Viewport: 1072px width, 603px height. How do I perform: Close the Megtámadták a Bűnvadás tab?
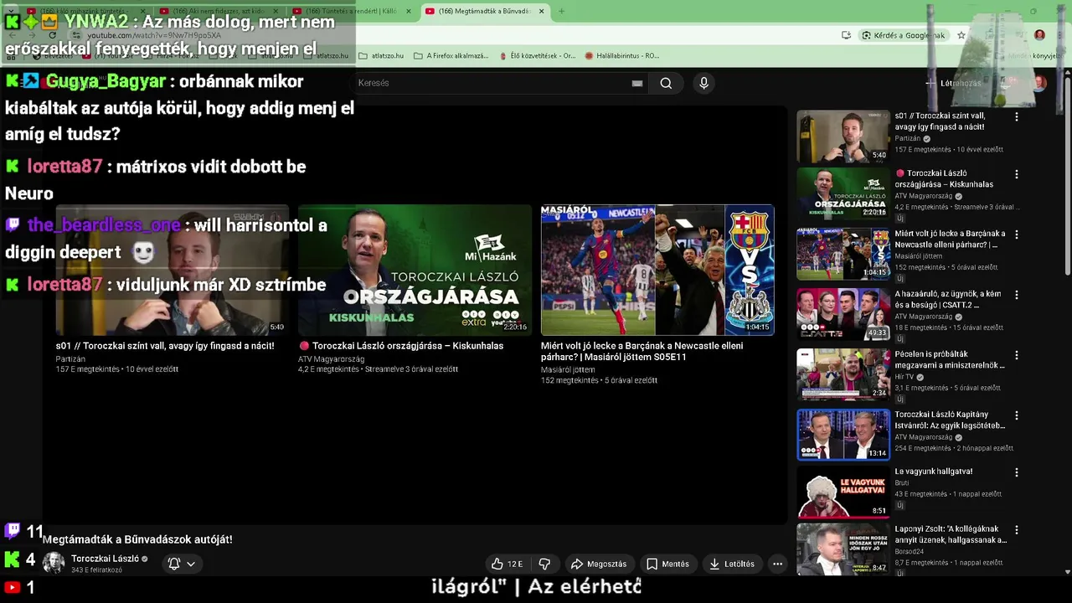point(541,11)
